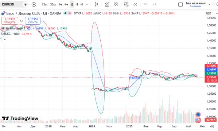The height and width of the screenshot is (131, 218).
Task: Click BB value 1,18000 in legend
Action: pos(50,28)
